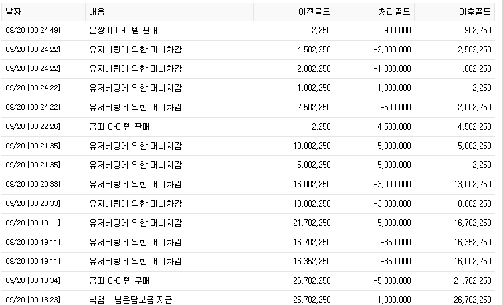Click the -2,000,000 processed gold value
Image resolution: width=503 pixels, height=305 pixels.
click(390, 49)
